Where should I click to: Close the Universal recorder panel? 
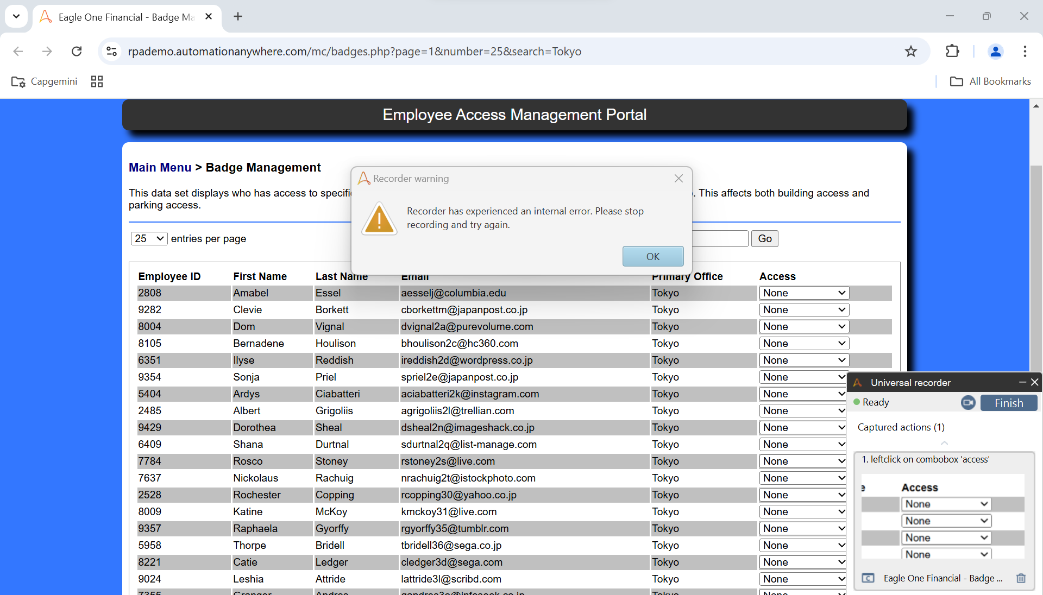click(1035, 382)
